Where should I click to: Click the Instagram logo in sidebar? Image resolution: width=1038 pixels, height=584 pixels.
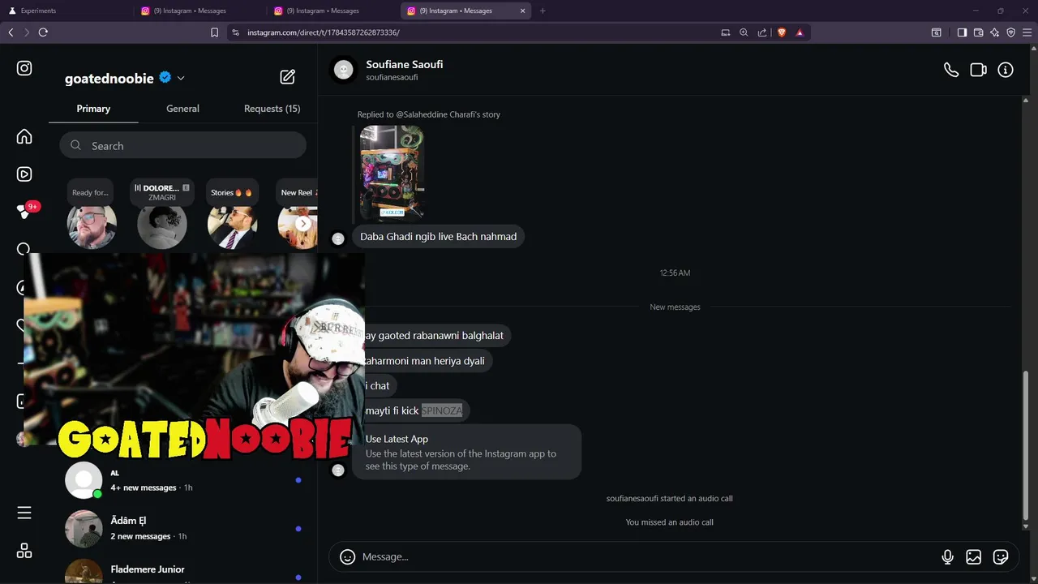(24, 68)
